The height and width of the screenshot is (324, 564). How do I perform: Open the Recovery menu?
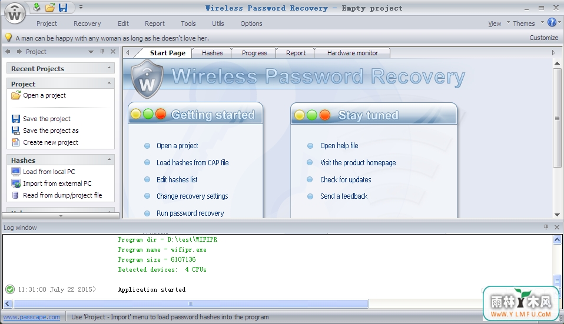tap(87, 24)
